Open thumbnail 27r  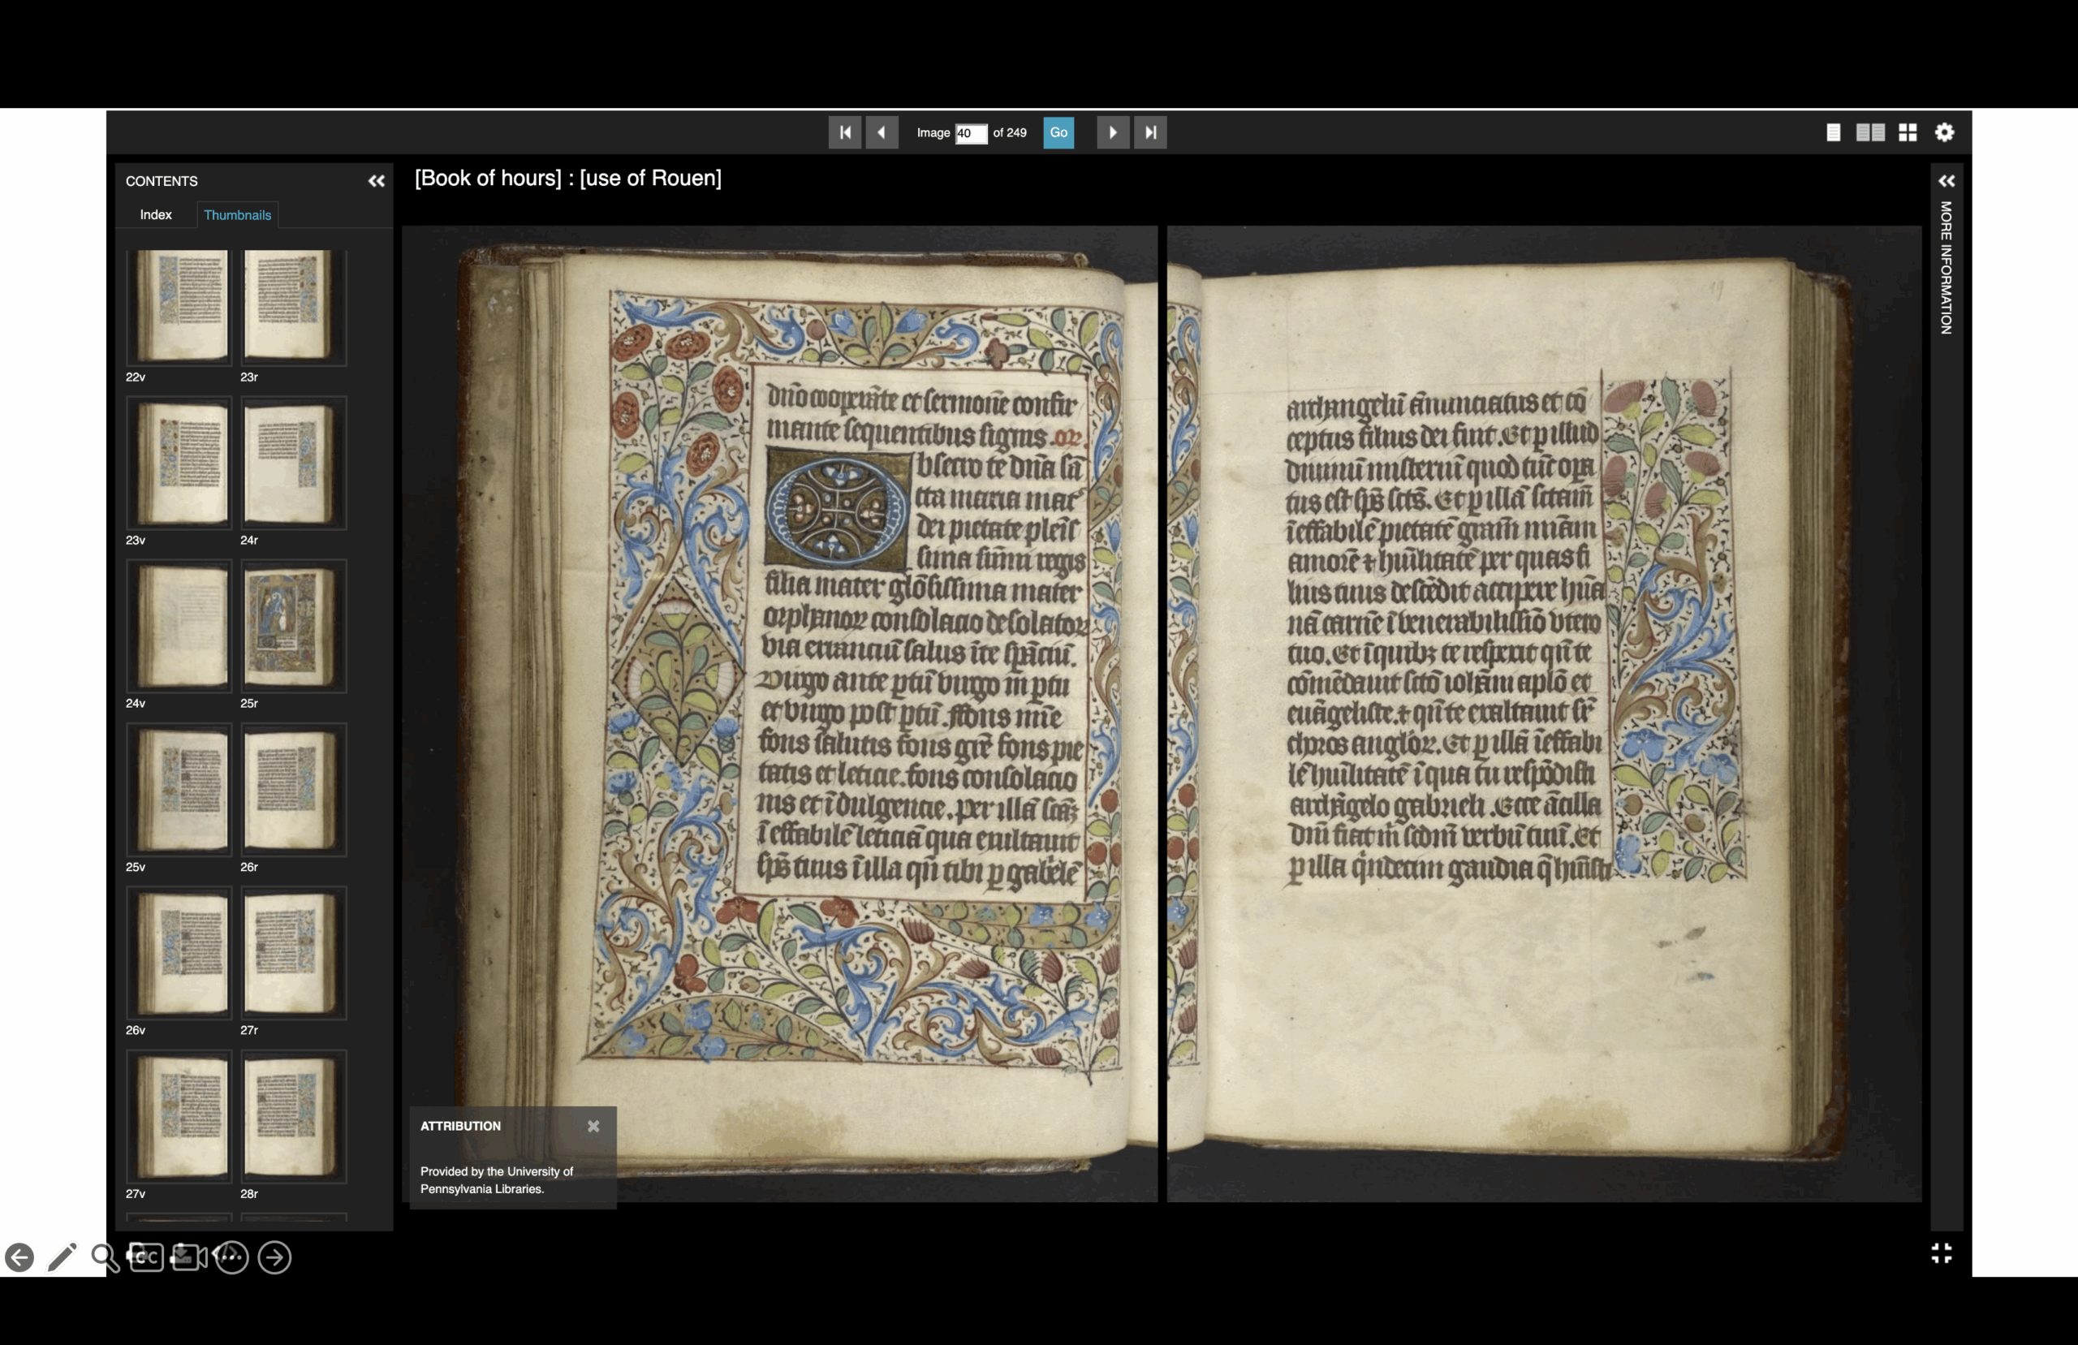[x=293, y=953]
